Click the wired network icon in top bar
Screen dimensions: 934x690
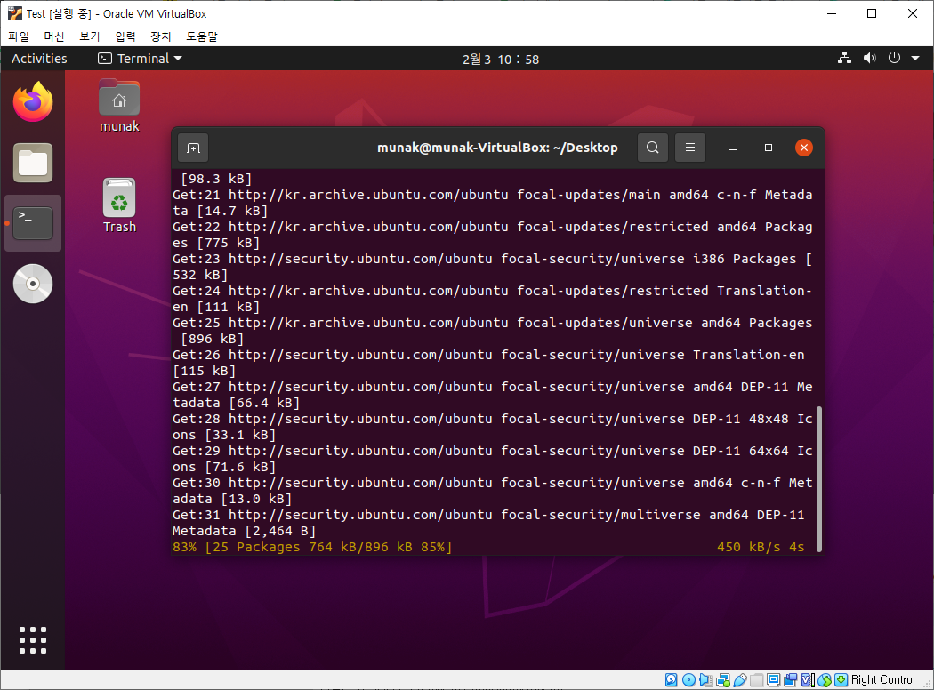click(x=844, y=58)
